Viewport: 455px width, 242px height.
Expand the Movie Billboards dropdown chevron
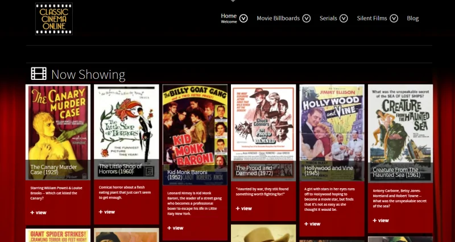click(307, 19)
